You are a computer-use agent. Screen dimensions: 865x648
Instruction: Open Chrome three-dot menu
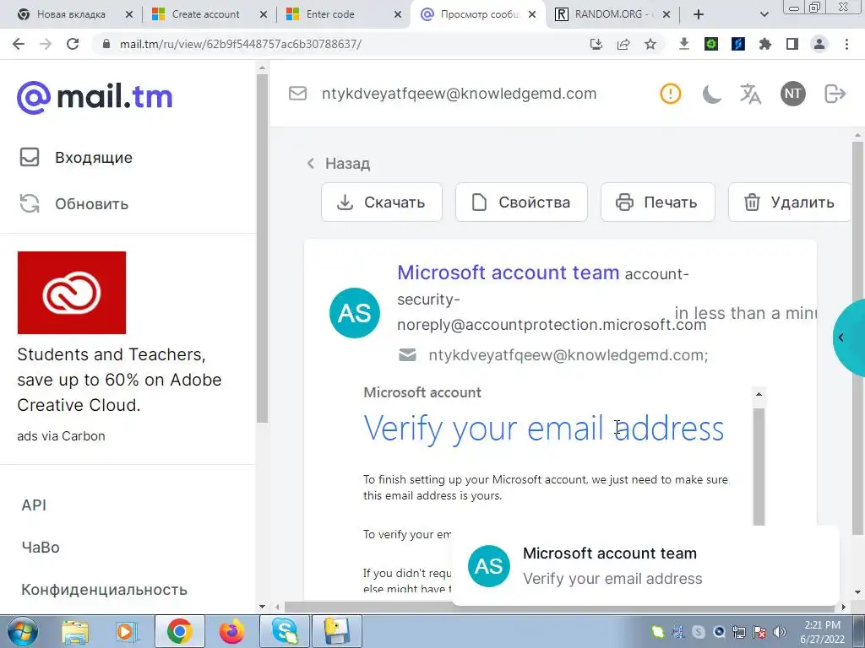pyautogui.click(x=846, y=44)
